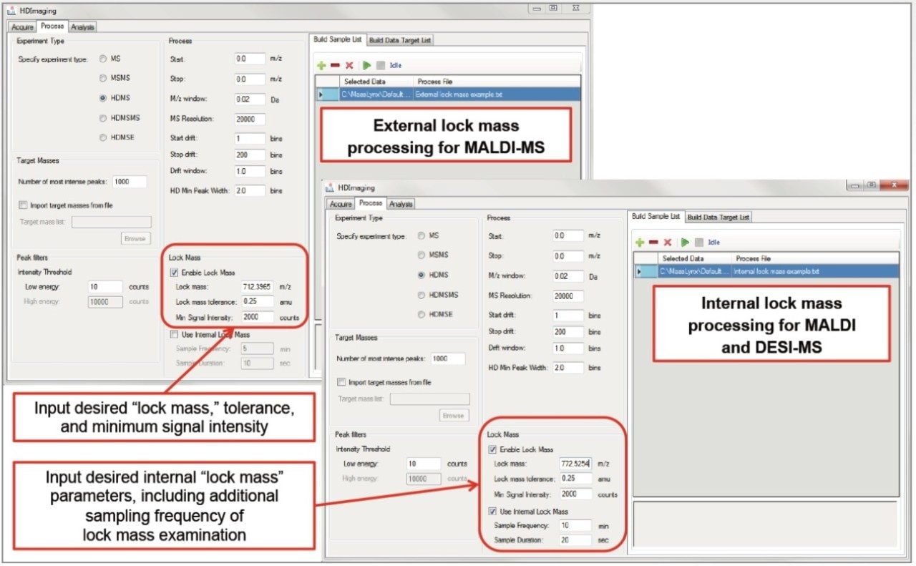Click Stop drift field in front window
Viewport: 916px width, 566px height.
pos(568,332)
